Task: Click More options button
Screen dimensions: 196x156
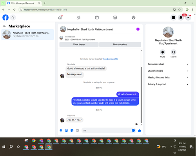Action: tap(120, 44)
